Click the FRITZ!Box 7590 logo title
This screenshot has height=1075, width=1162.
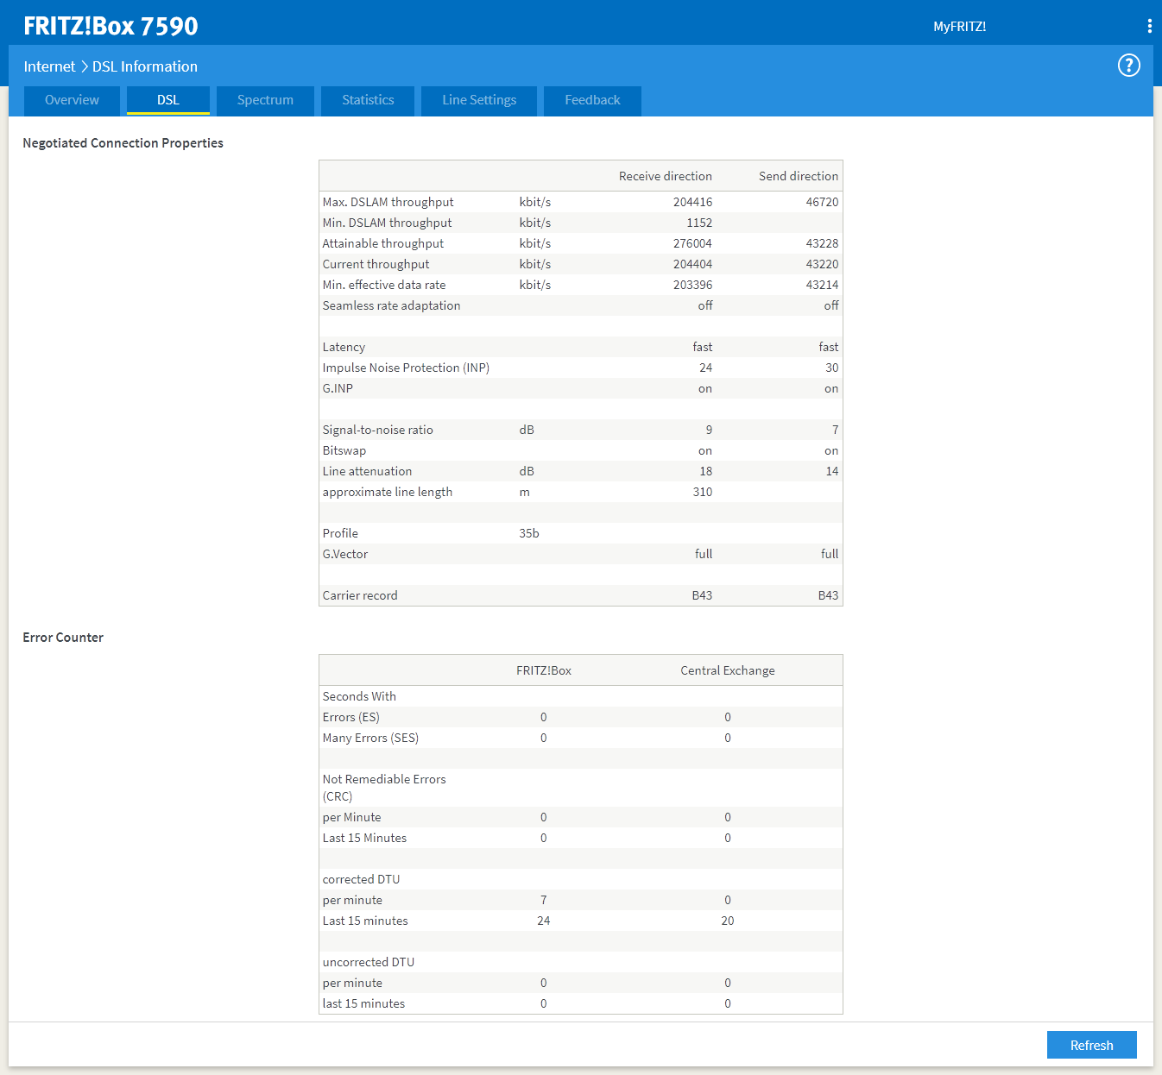click(x=111, y=26)
